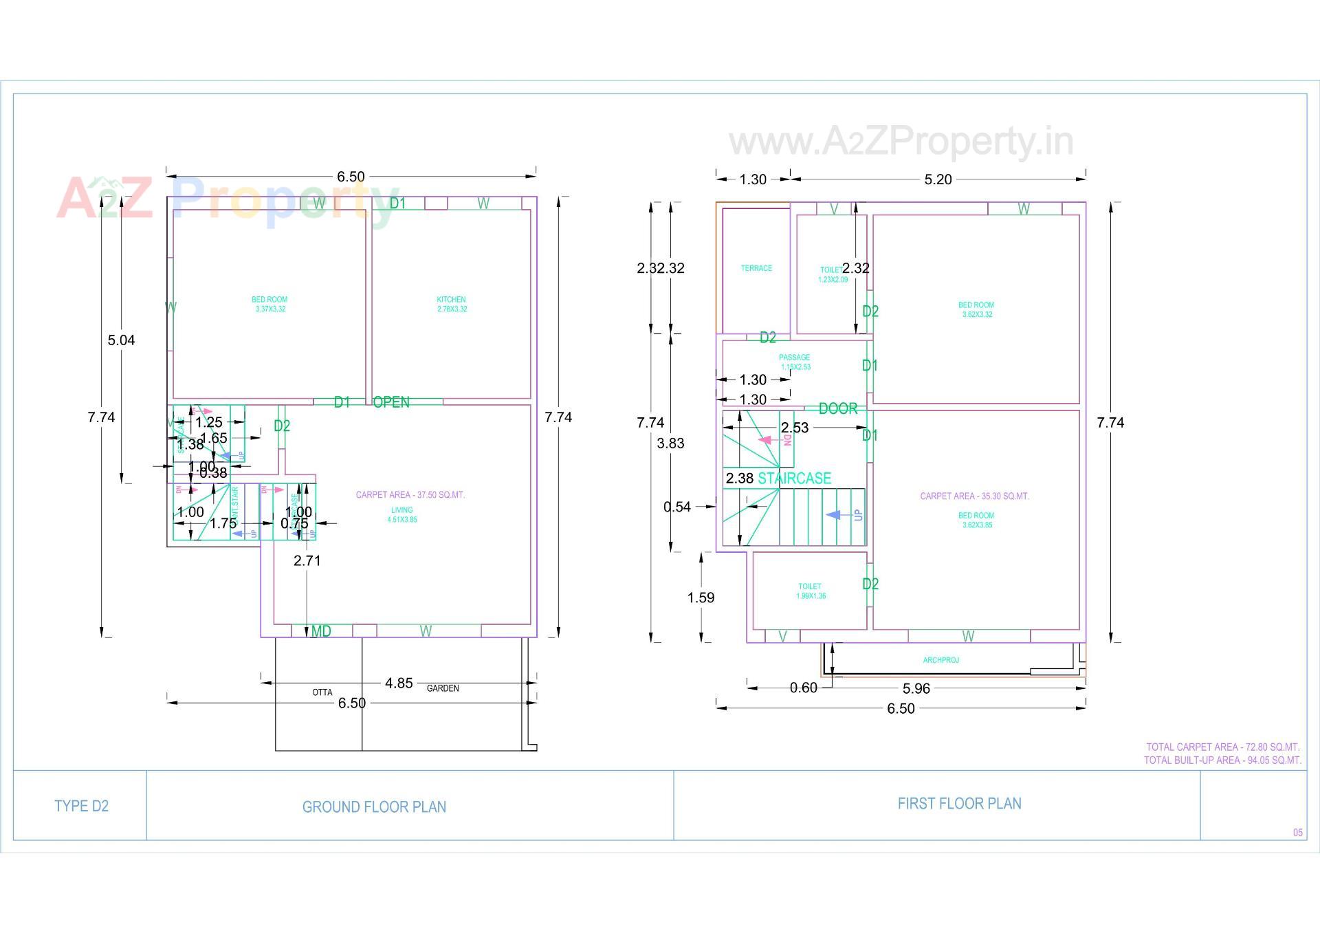Click the OTTA label below ground floor

coord(322,692)
